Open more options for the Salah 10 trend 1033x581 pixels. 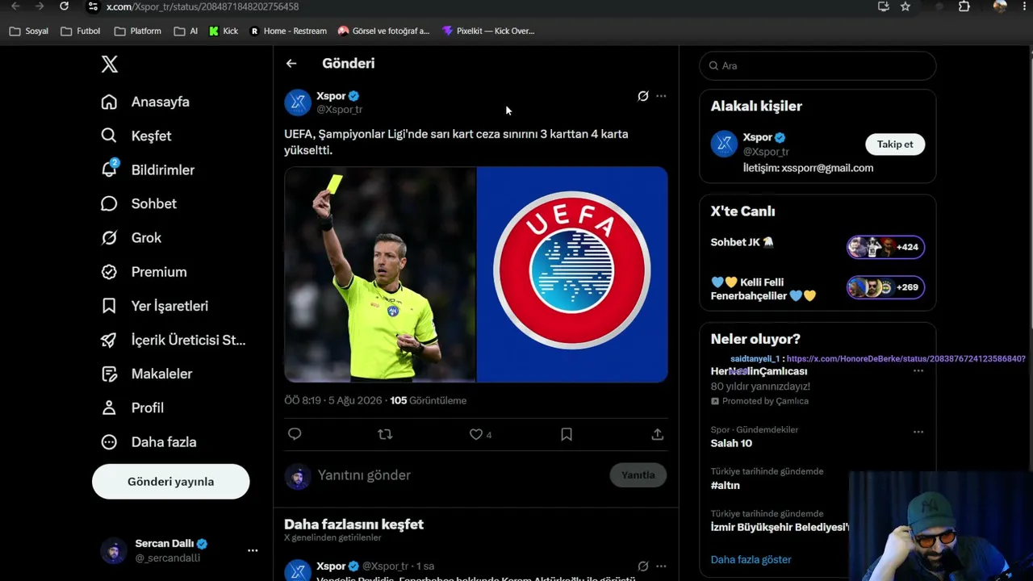point(918,432)
